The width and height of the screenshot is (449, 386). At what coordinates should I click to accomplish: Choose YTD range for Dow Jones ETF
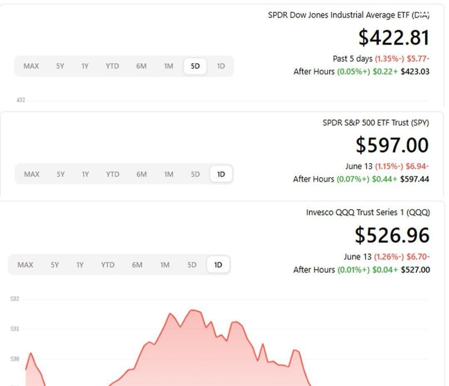[x=112, y=66]
